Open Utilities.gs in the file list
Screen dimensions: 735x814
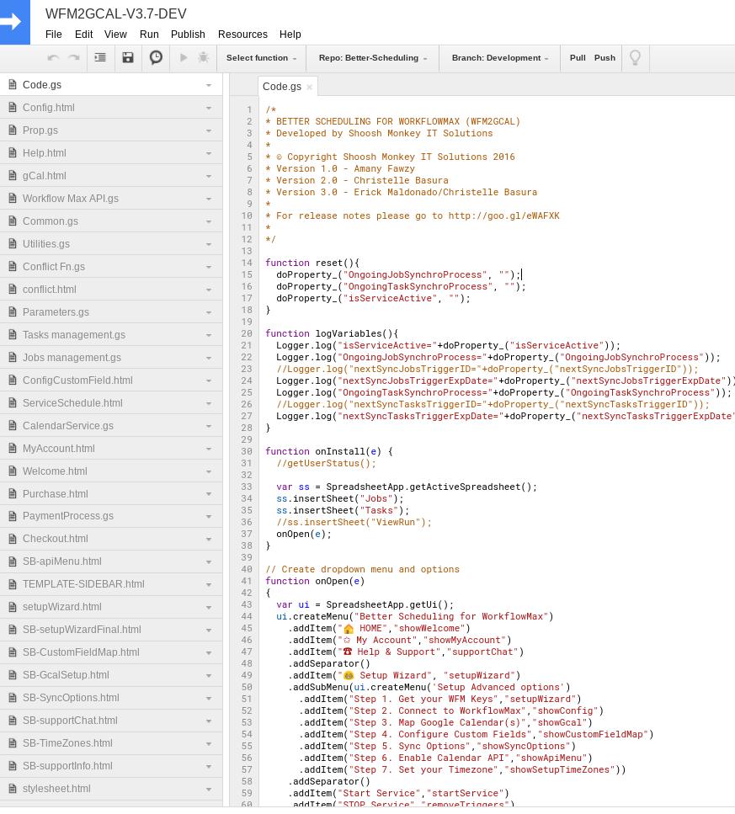(46, 244)
